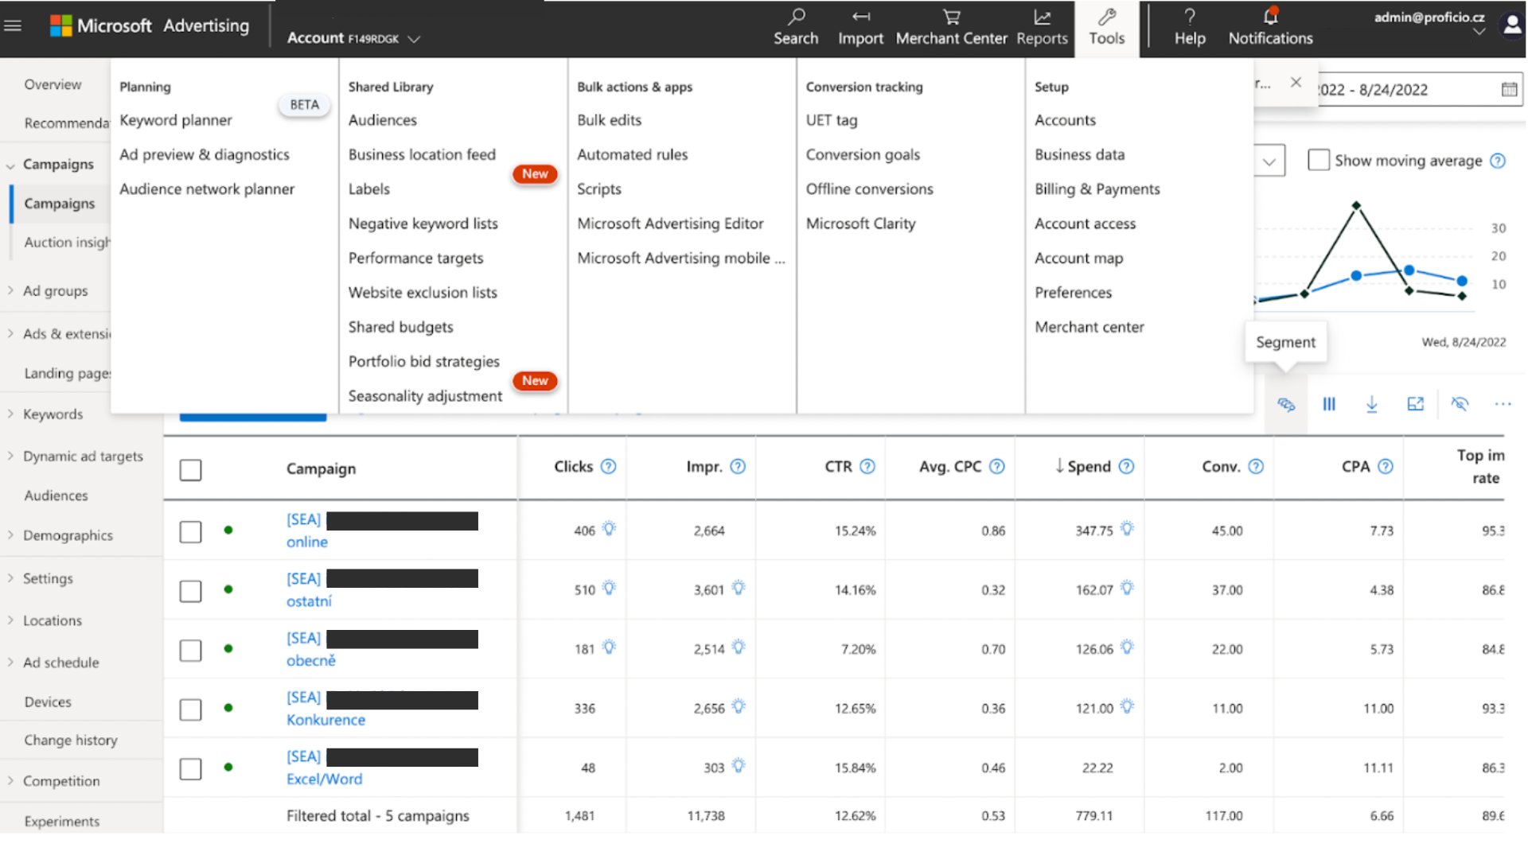1528x859 pixels.
Task: Click the Segment icon in table toolbar
Action: (x=1286, y=404)
